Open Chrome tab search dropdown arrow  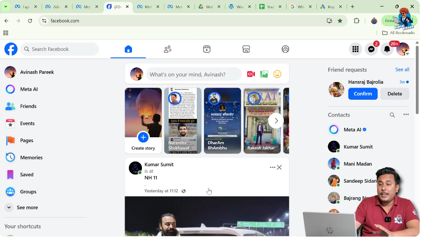pyautogui.click(x=5, y=7)
